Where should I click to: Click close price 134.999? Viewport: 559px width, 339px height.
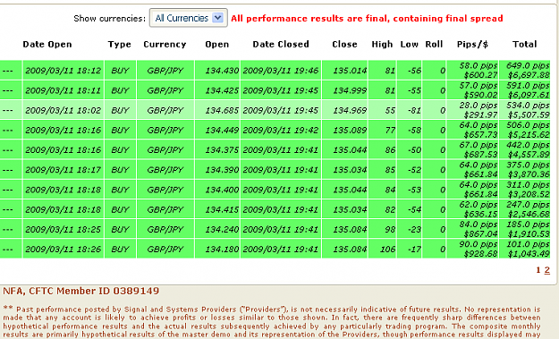(350, 90)
